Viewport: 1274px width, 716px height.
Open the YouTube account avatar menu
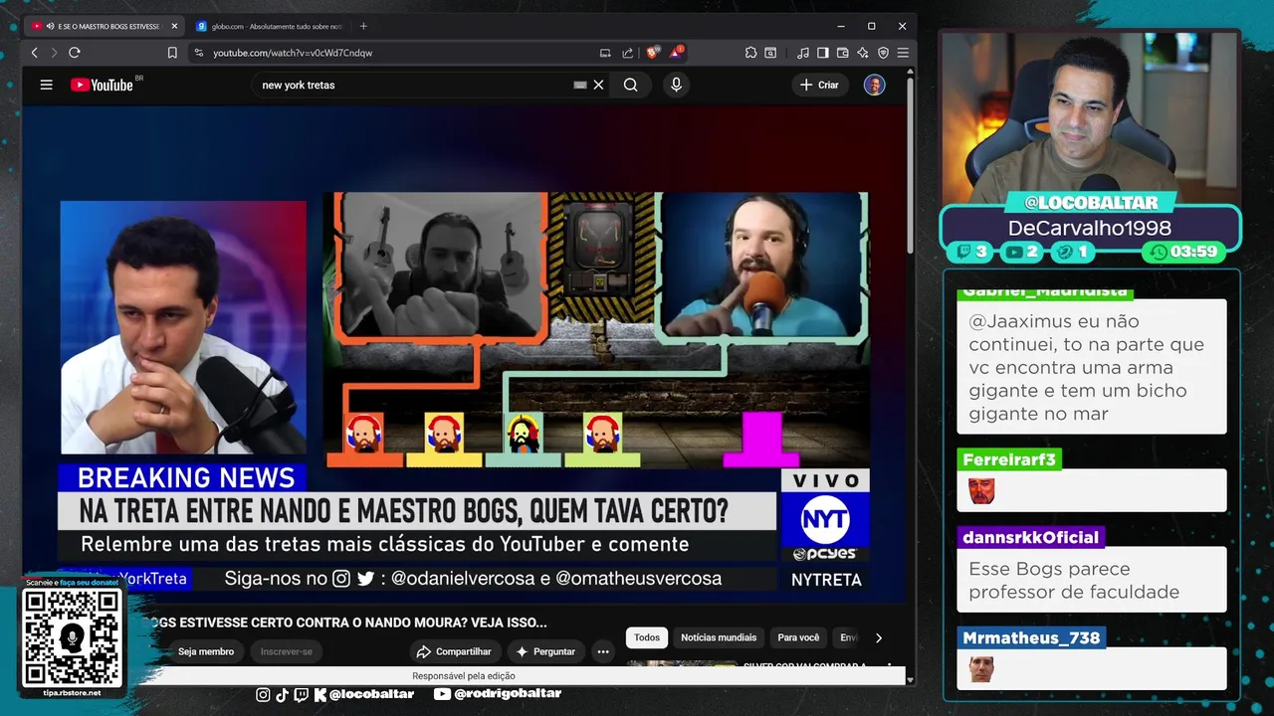point(874,85)
